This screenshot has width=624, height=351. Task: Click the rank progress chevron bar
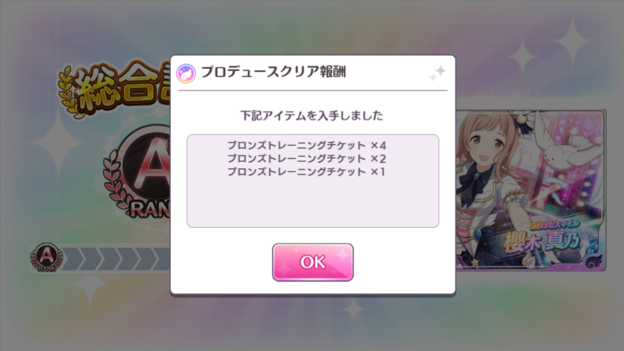pyautogui.click(x=116, y=259)
